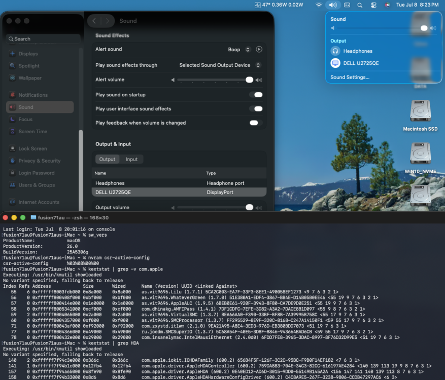
Task: Click the IntelMausiEthernet kext line
Action: point(201,337)
